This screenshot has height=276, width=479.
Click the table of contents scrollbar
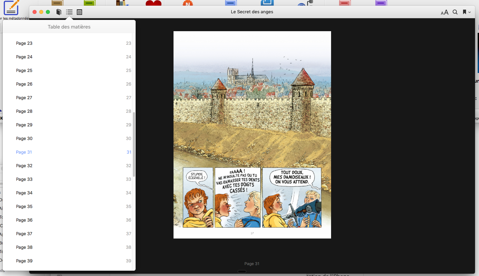(x=134, y=144)
